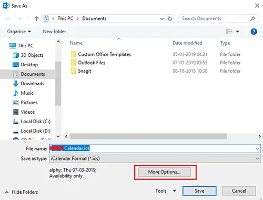Select 3D Objects in sidebar

point(32,55)
